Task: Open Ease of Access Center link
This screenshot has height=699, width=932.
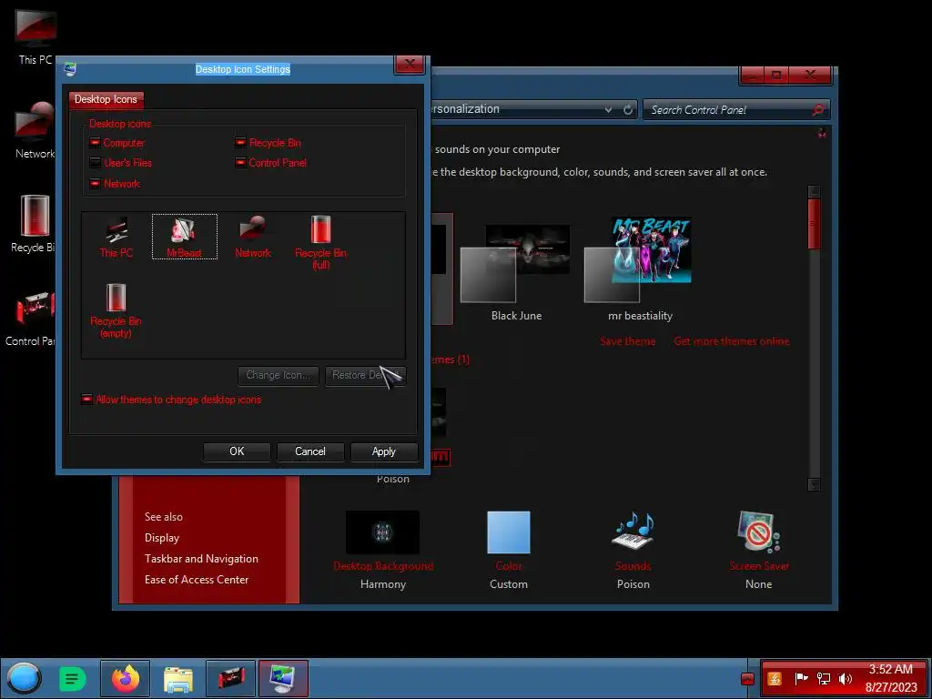Action: coord(197,580)
